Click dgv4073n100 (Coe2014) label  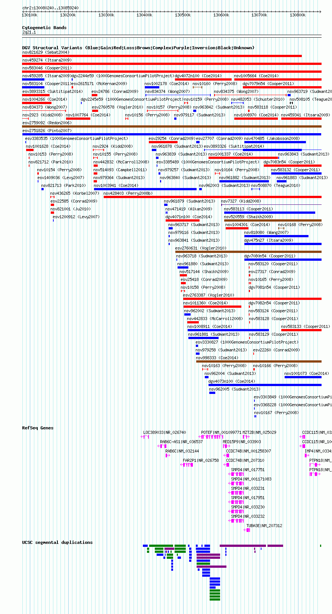(232, 381)
